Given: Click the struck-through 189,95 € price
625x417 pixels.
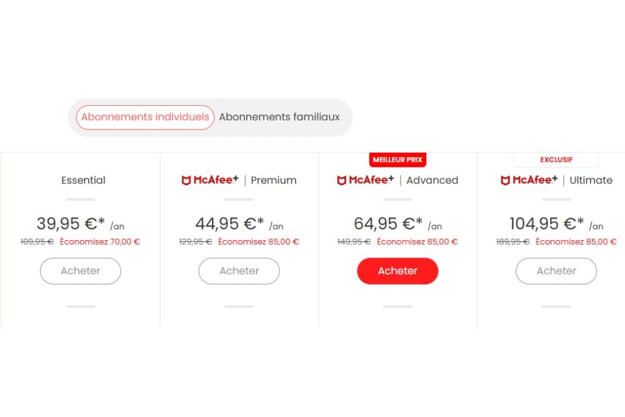Looking at the screenshot, I should tap(512, 241).
